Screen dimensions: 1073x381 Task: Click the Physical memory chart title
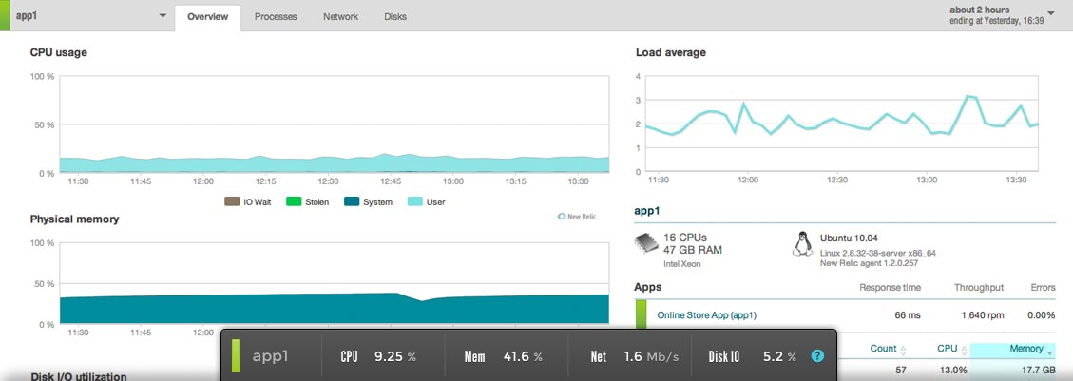tap(74, 219)
